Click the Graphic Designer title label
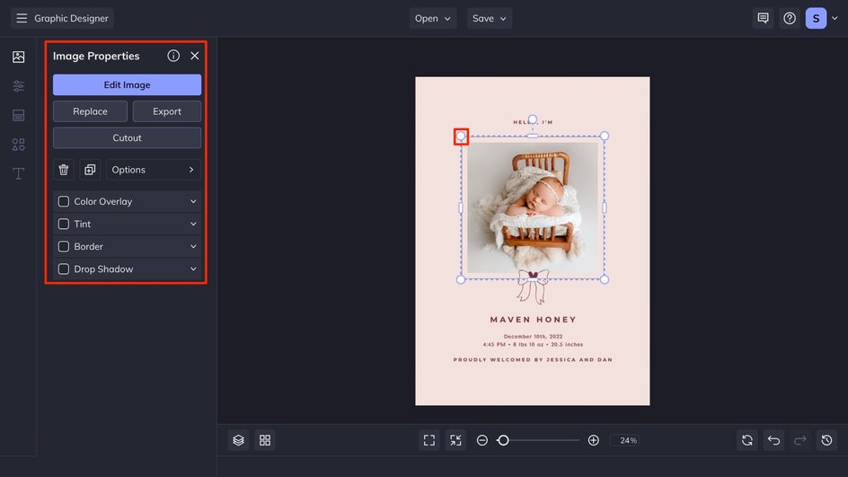 click(71, 18)
